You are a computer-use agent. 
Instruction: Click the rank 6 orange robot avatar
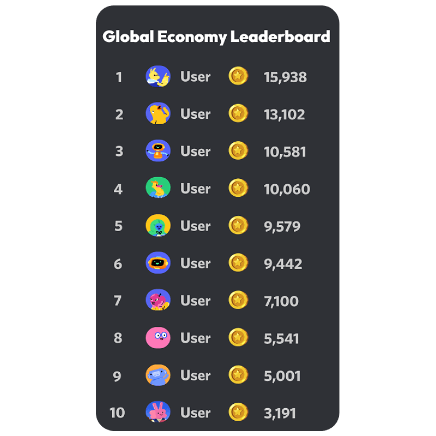pyautogui.click(x=158, y=263)
